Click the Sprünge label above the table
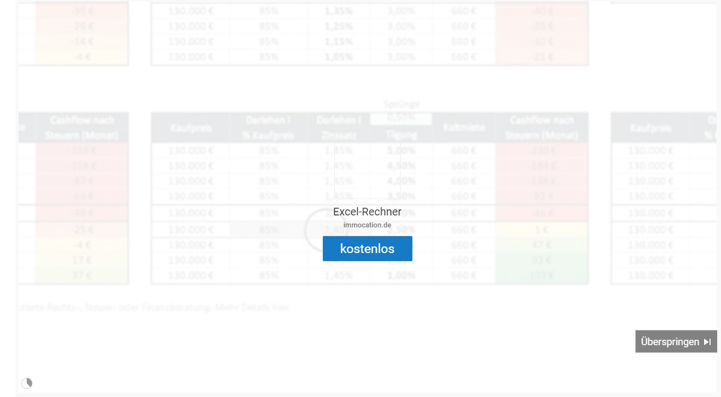Image resolution: width=721 pixels, height=397 pixels. point(401,104)
